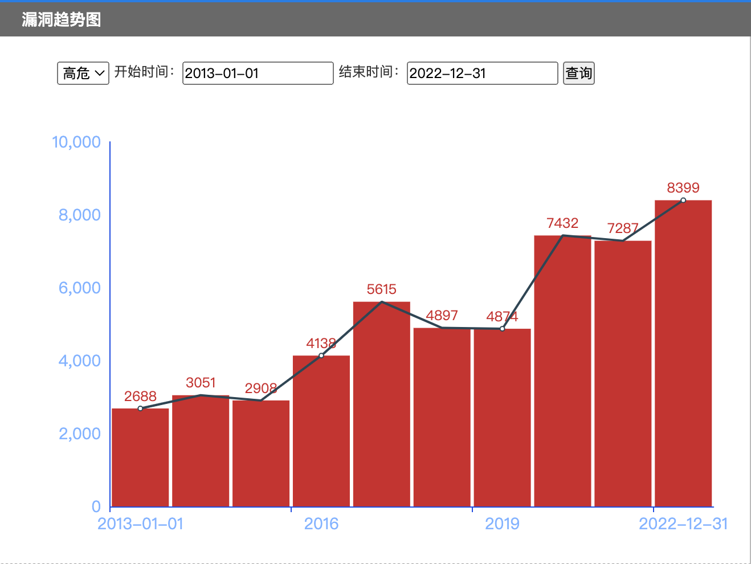Screen dimensions: 751x564
Task: Click the 4,000 y-axis label
Action: [80, 361]
